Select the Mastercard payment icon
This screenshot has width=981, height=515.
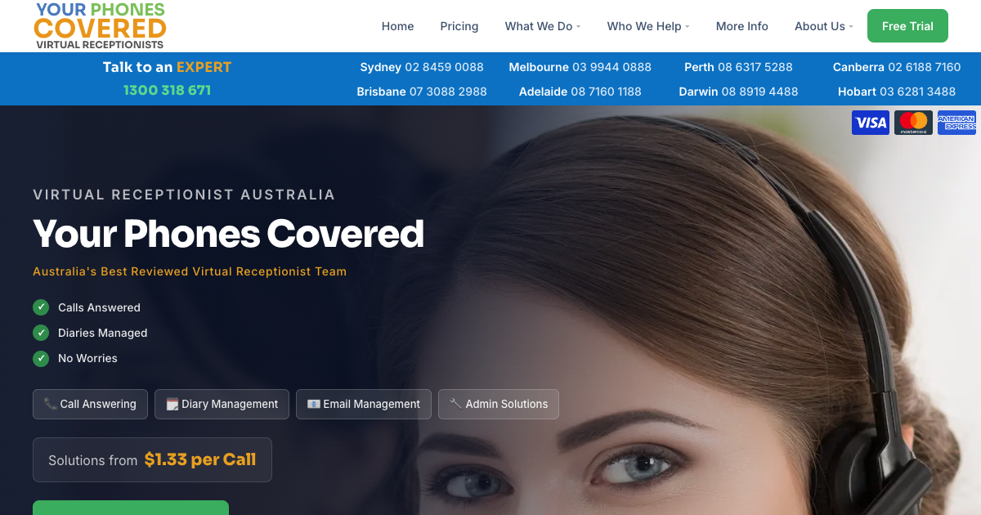tap(913, 122)
